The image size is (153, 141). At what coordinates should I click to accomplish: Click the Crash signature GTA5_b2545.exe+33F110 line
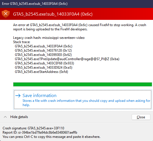pyautogui.click(x=33, y=128)
